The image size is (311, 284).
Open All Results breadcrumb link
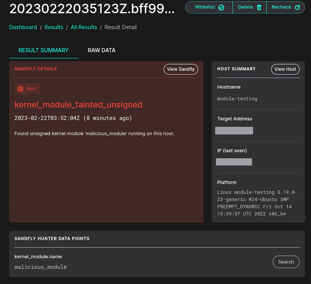[84, 27]
